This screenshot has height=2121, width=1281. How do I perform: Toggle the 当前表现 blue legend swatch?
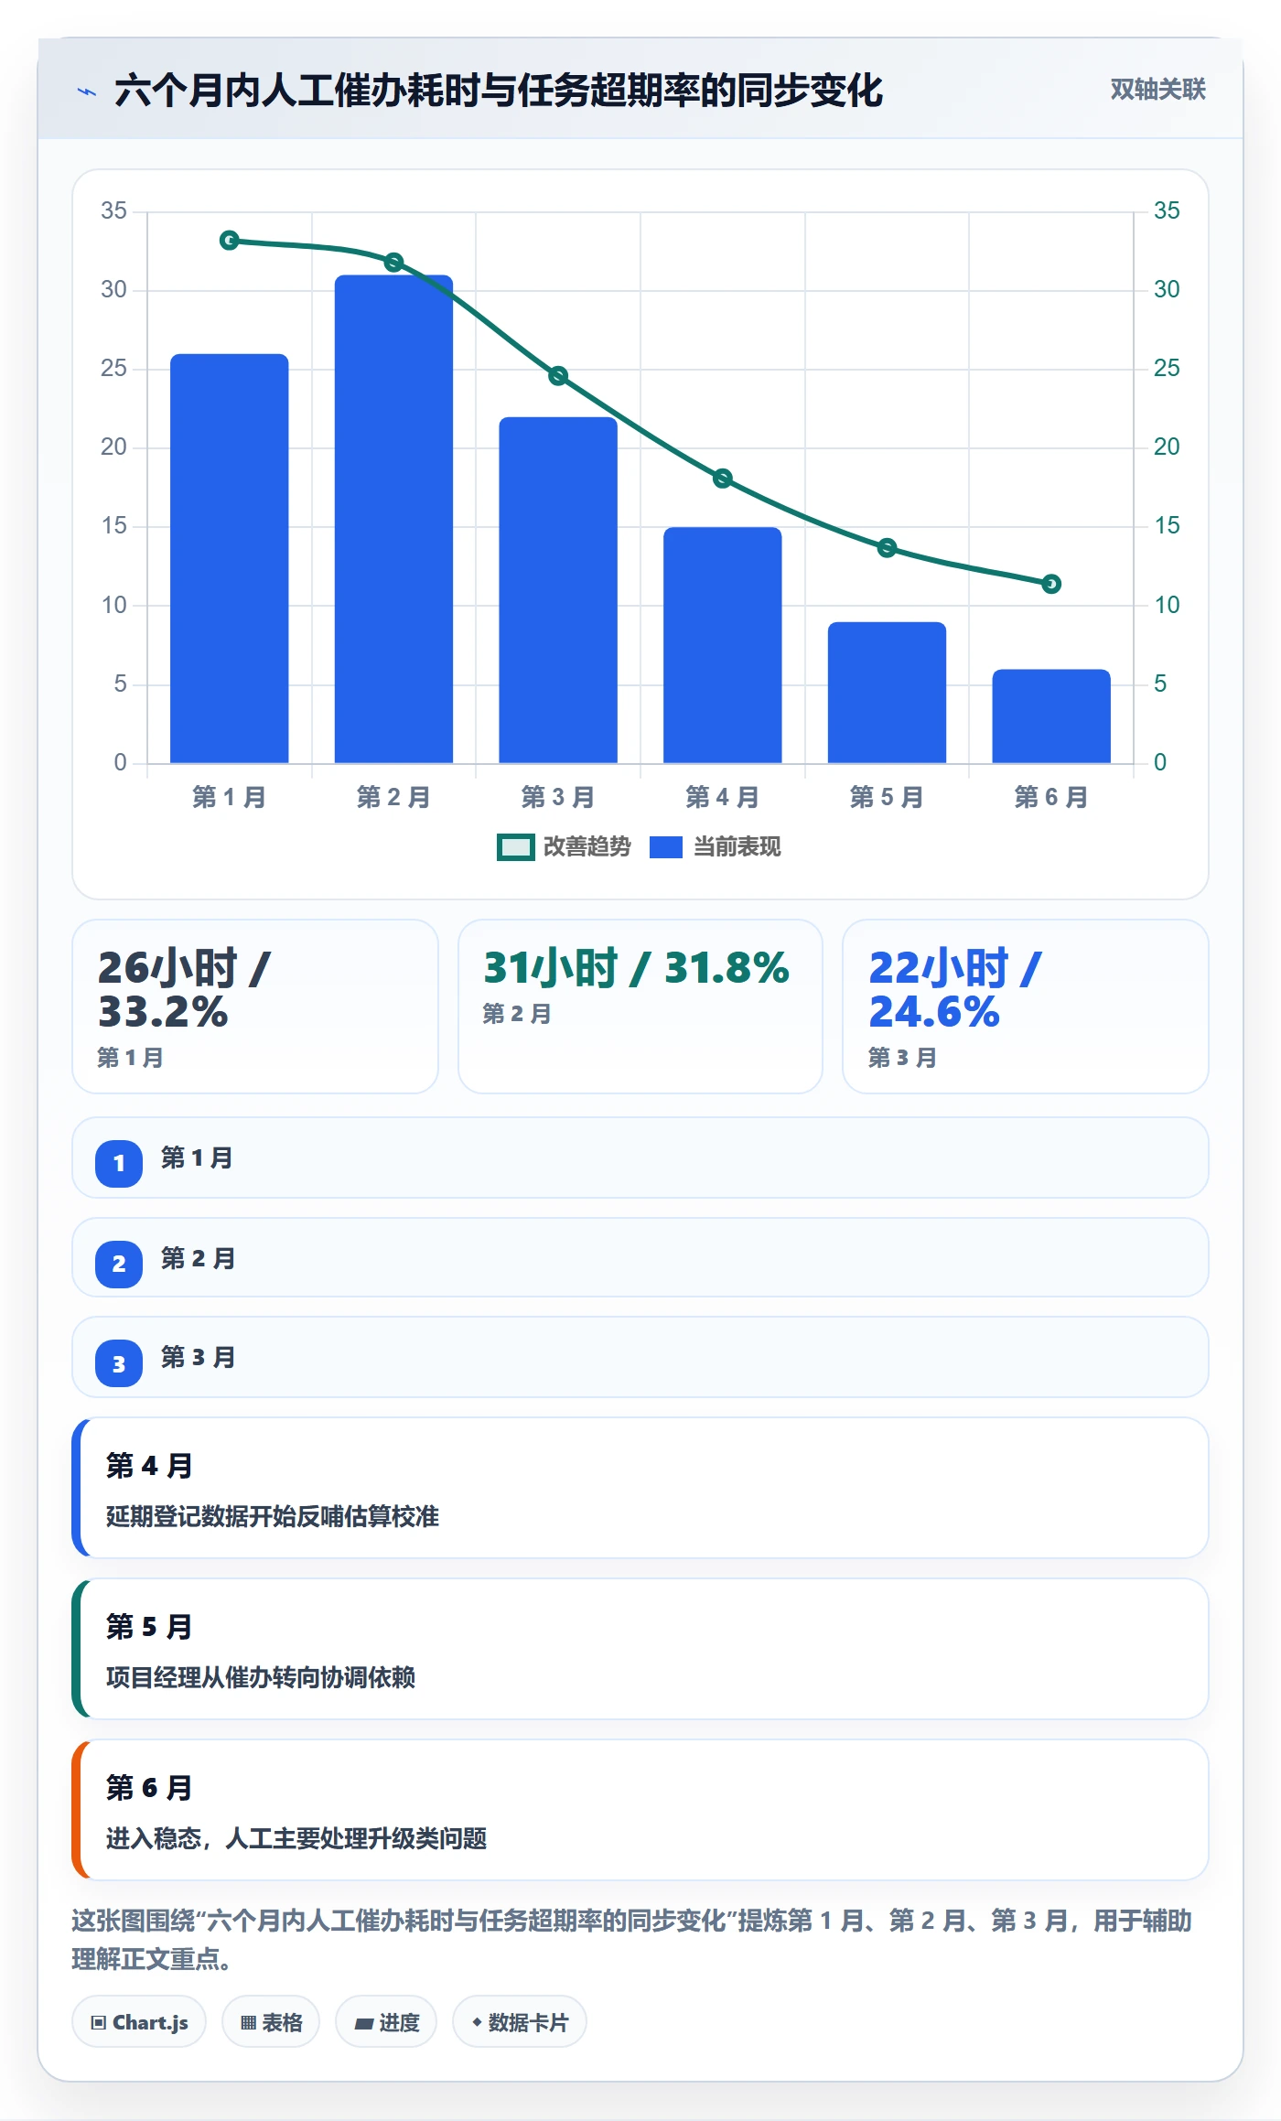(x=666, y=847)
